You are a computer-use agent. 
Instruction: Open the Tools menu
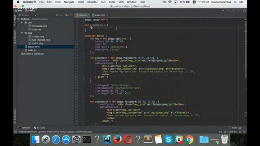point(112,2)
